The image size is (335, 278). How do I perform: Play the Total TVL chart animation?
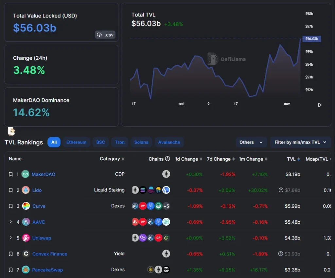tap(320, 105)
